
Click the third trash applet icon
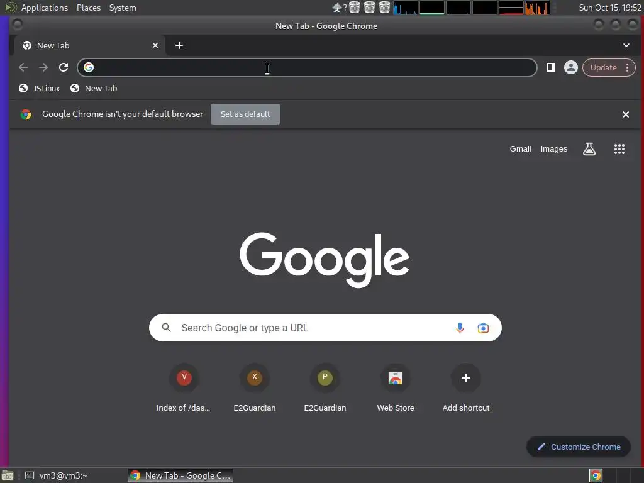(384, 8)
